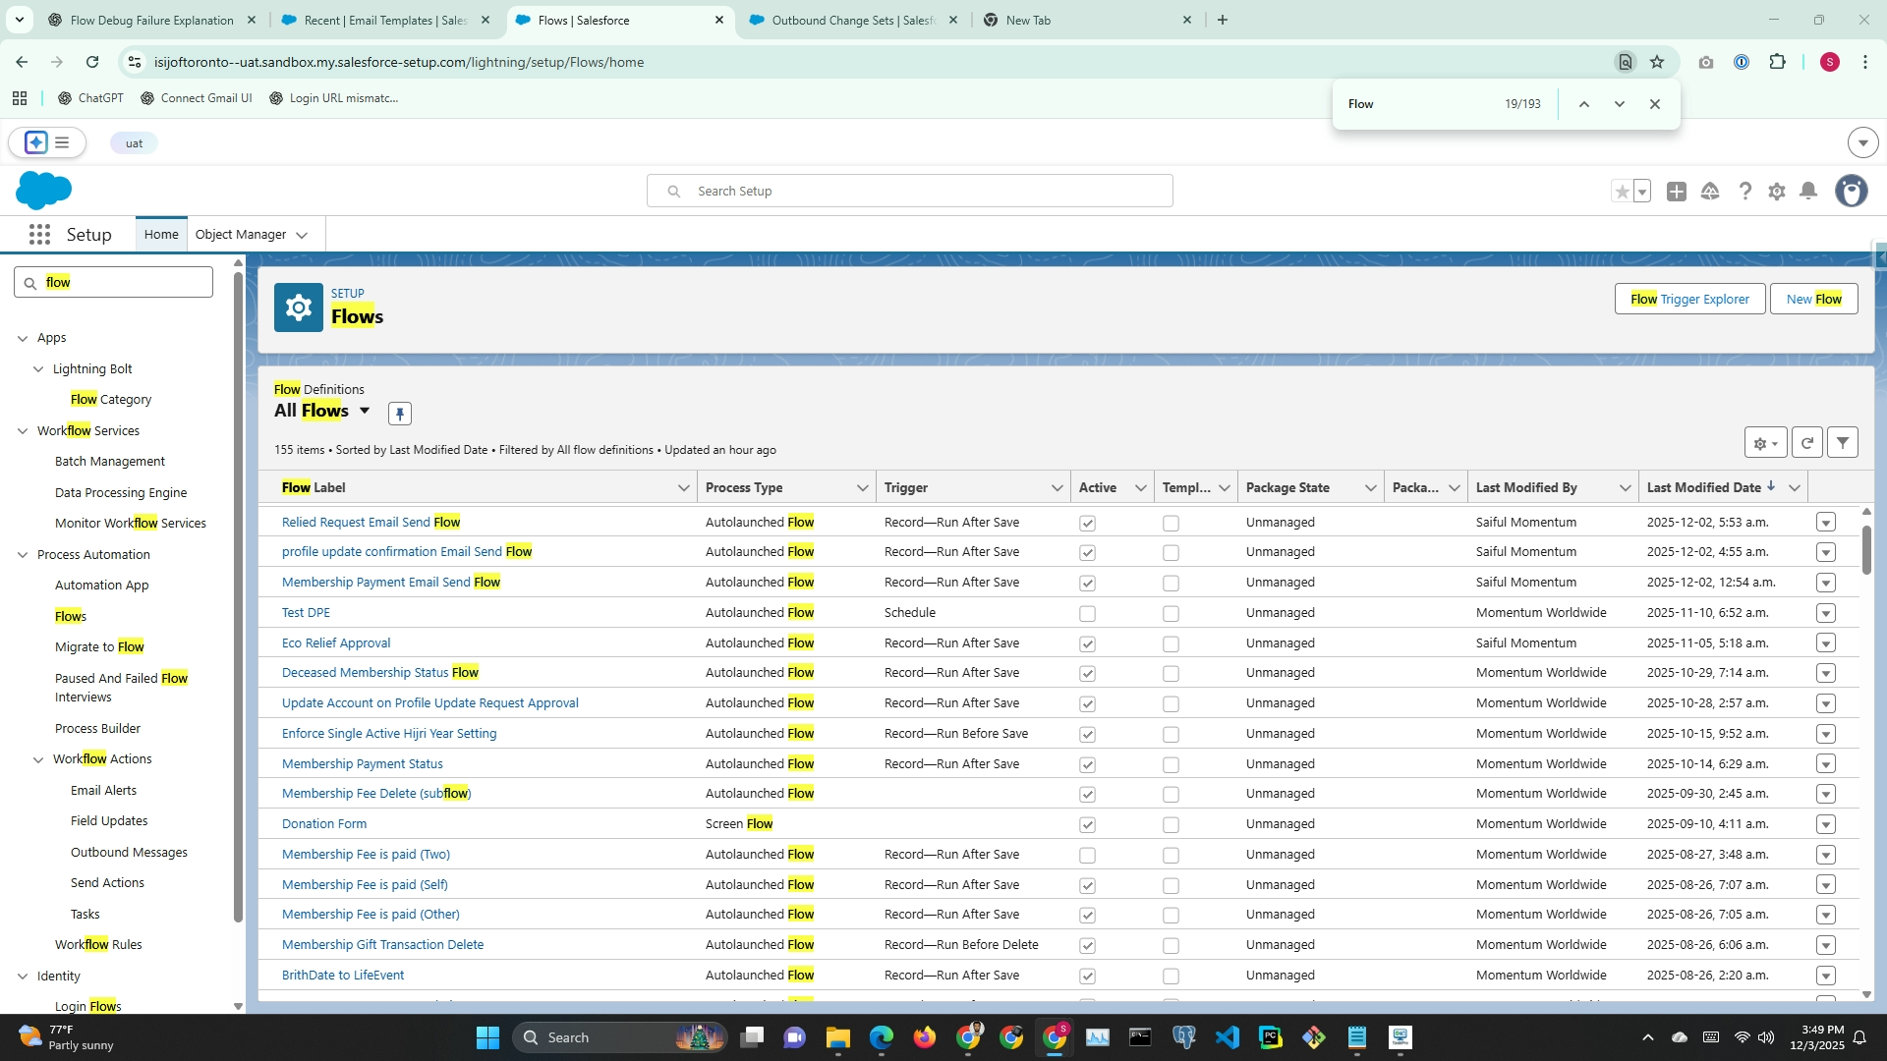Switch to Outbound Change Sets browser tab
Screen dimensions: 1887x1061
[851, 20]
